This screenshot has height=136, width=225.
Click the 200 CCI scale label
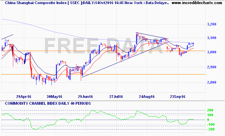coord(210,111)
